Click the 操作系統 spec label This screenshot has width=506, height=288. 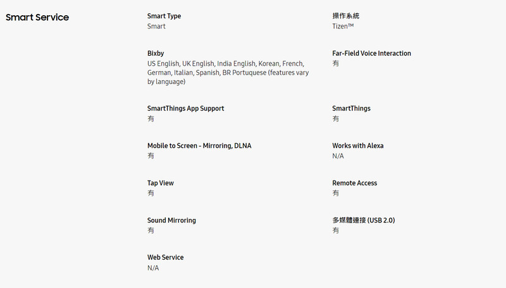tap(345, 16)
